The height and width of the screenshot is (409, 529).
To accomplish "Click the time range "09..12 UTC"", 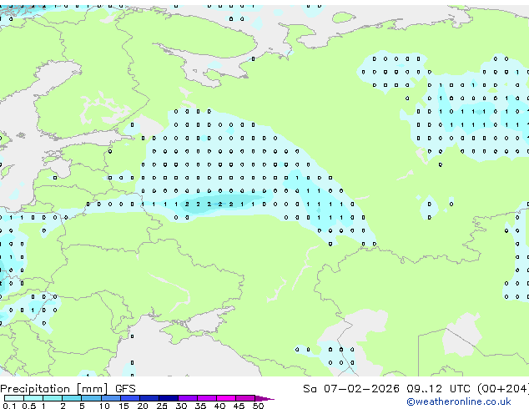I will (x=438, y=389).
